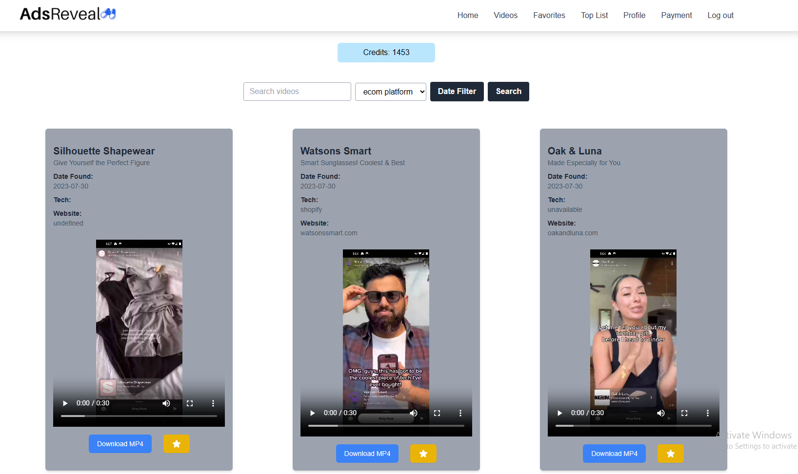Download MP4 for Silhouette Shapewear
Screen dimensions: 798x474
(x=120, y=444)
